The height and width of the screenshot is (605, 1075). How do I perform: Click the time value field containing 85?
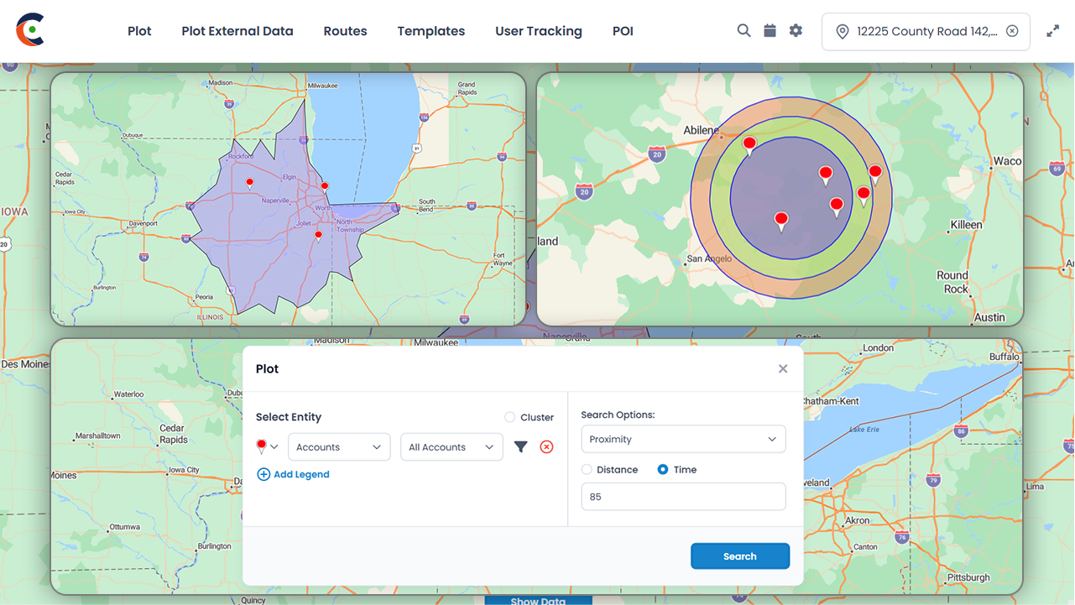pos(683,497)
